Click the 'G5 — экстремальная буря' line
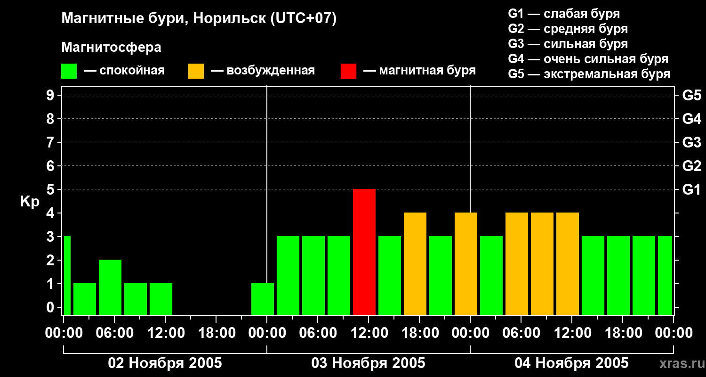 coord(589,74)
